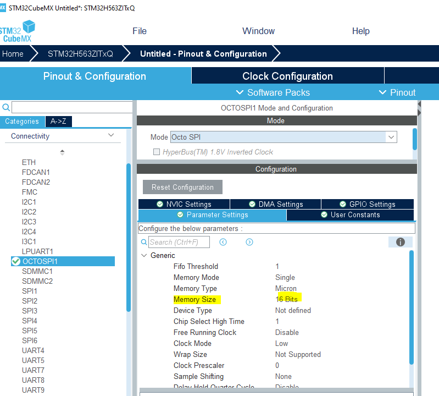This screenshot has width=439, height=396.
Task: Collapse the Generic parameter group
Action: point(144,255)
